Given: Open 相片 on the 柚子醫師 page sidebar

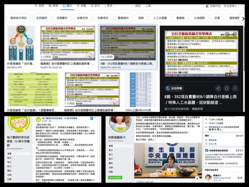Looking at the screenshot, I should (9, 162).
